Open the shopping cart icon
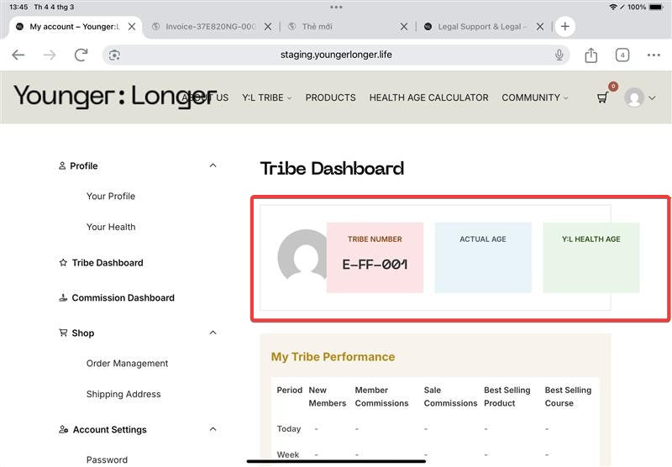 click(602, 97)
